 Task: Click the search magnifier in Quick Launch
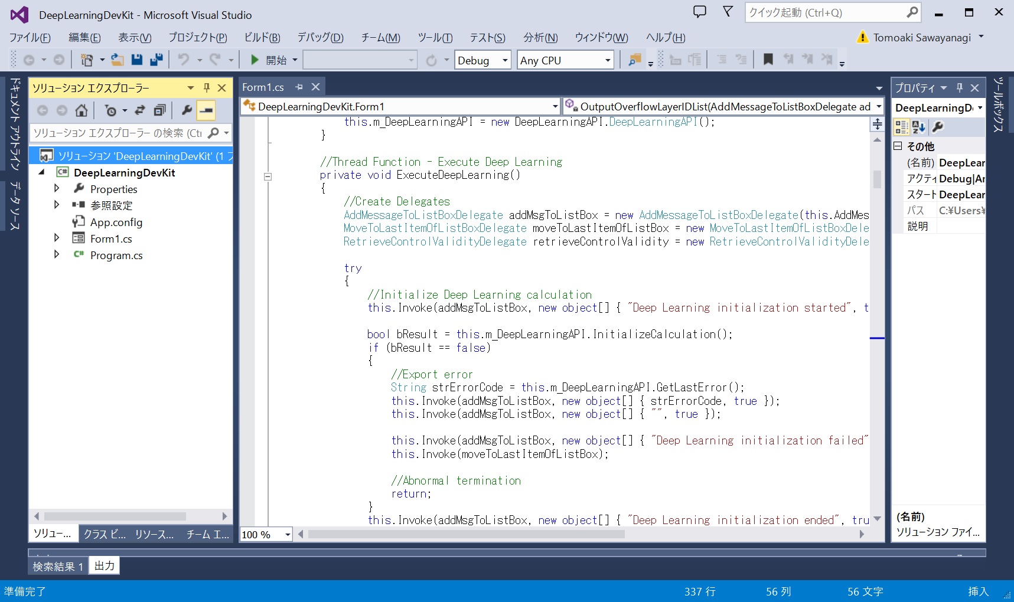click(912, 12)
